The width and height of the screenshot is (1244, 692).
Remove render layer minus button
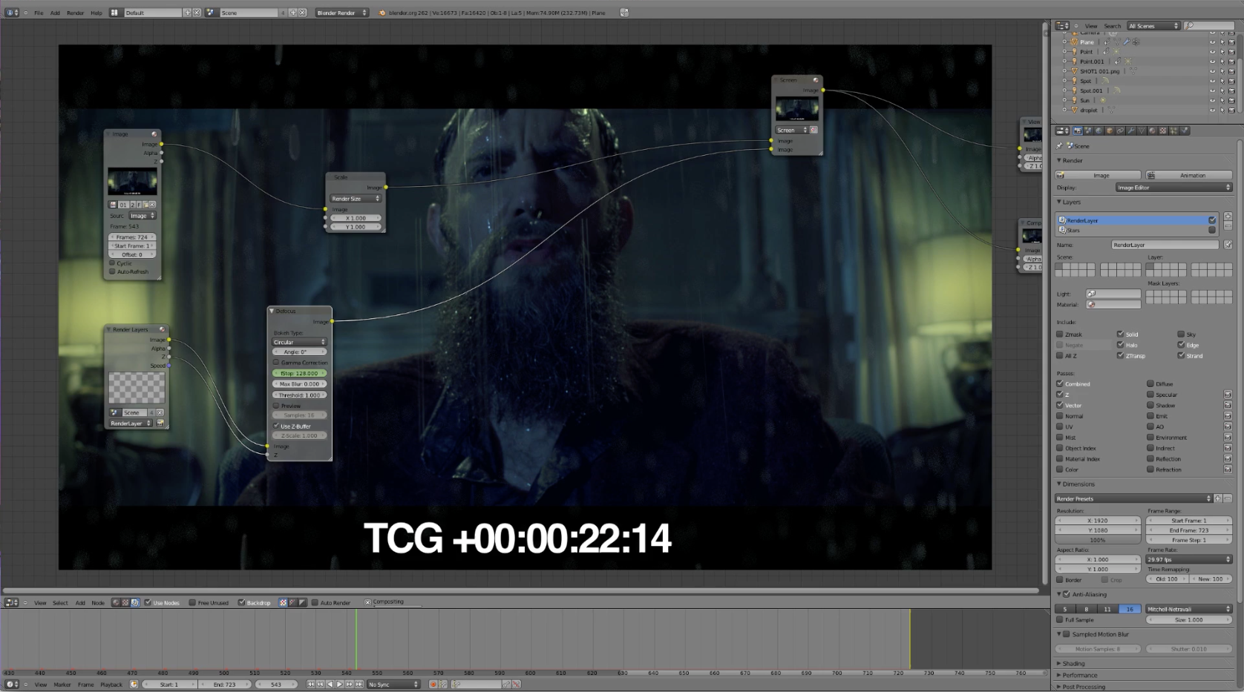click(1228, 225)
